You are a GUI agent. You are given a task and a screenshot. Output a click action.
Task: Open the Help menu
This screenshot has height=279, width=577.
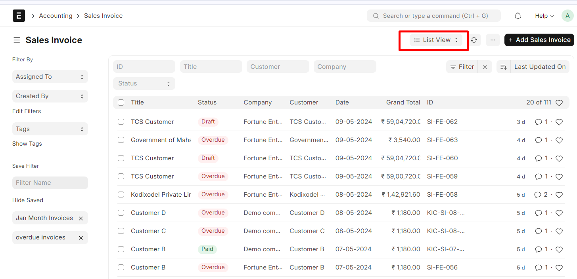pos(544,16)
